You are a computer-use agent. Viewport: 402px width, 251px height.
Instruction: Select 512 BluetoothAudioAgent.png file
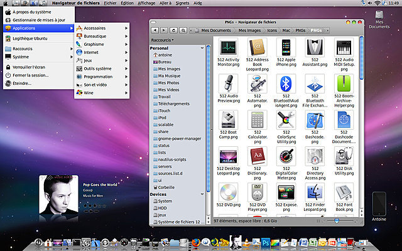coord(286,83)
